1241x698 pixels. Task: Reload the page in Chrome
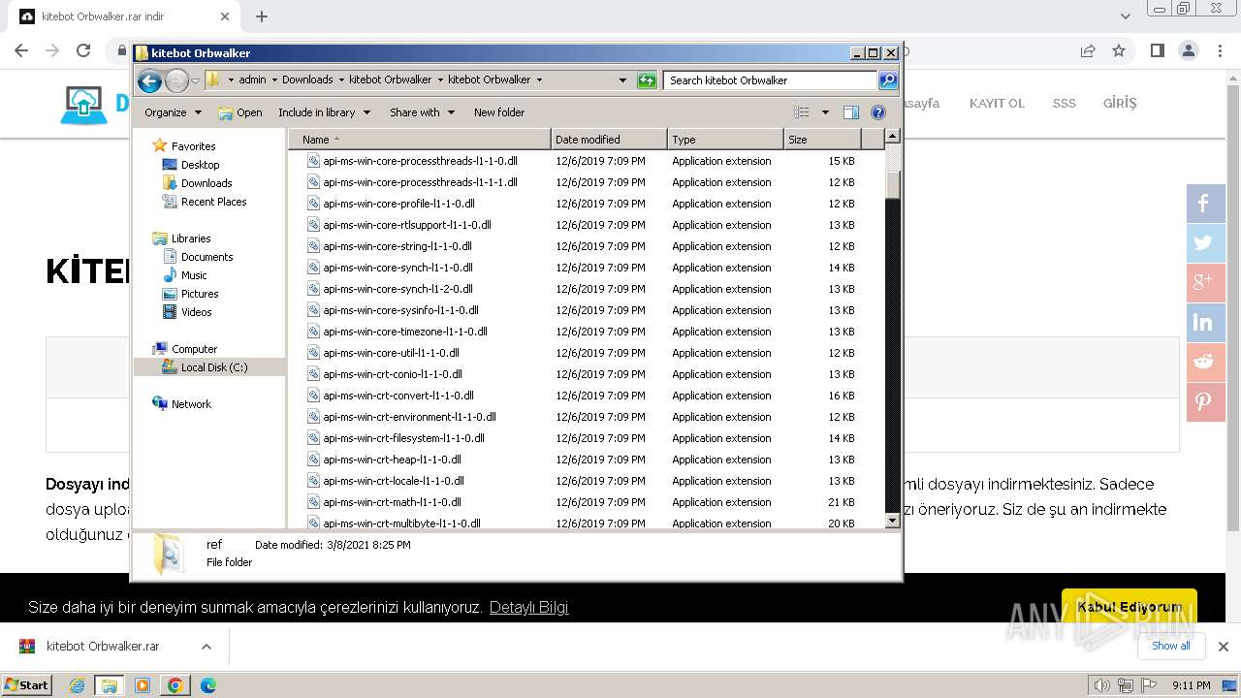(x=83, y=50)
